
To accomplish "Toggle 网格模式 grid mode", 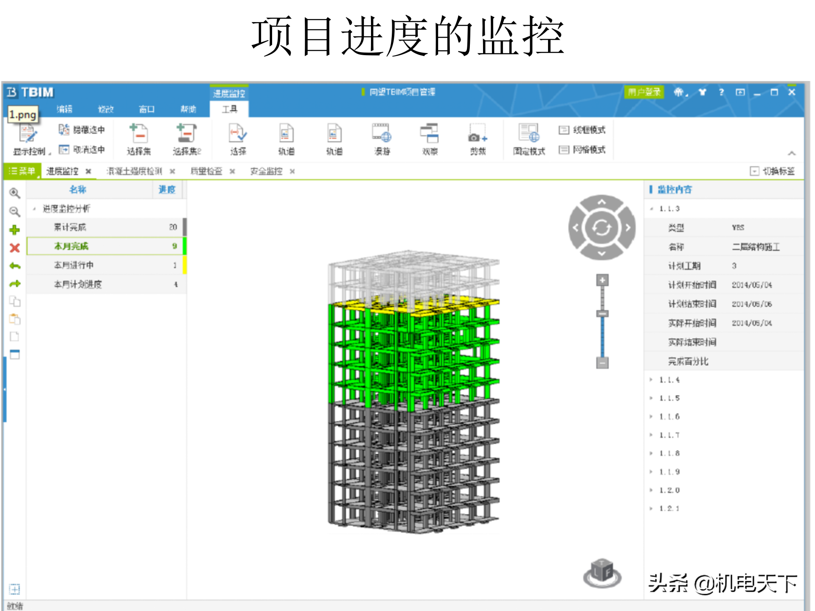I will tap(582, 149).
